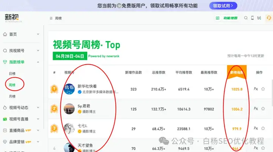This screenshot has height=152, width=273.
Task: Click PK for Sy.君君 row
Action: pos(256,109)
